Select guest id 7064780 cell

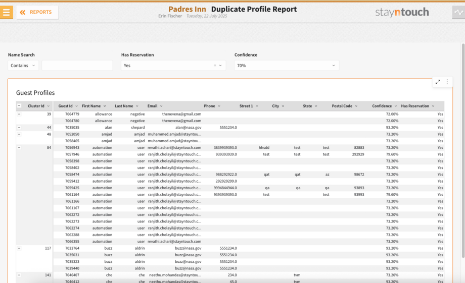[x=72, y=121]
